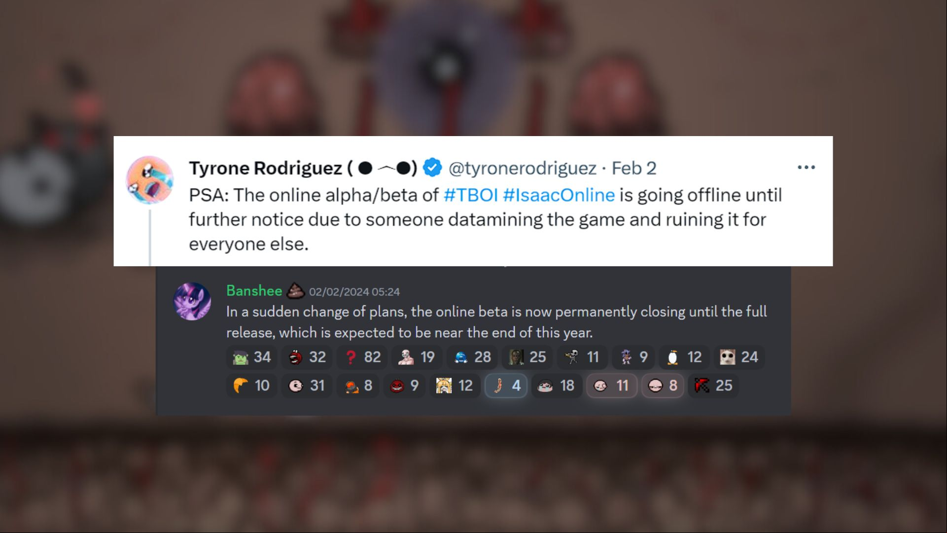This screenshot has height=533, width=947.
Task: Click Banshee's pony profile avatar
Action: tap(192, 301)
